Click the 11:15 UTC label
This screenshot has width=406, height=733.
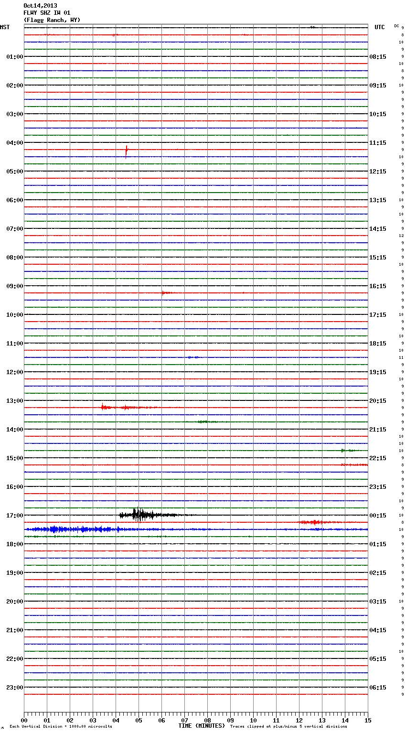(378, 143)
